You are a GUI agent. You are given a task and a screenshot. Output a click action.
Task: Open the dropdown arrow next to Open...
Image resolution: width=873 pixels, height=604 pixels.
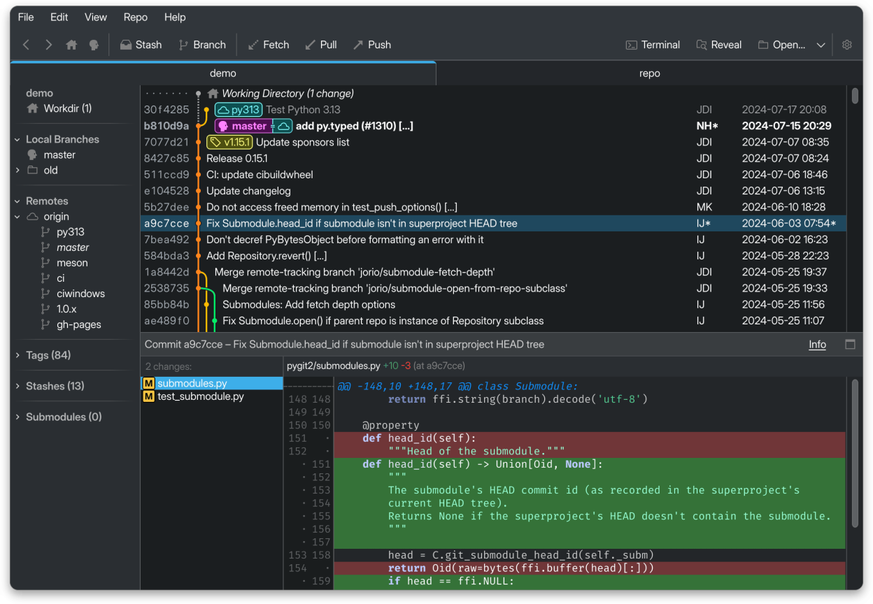[821, 45]
